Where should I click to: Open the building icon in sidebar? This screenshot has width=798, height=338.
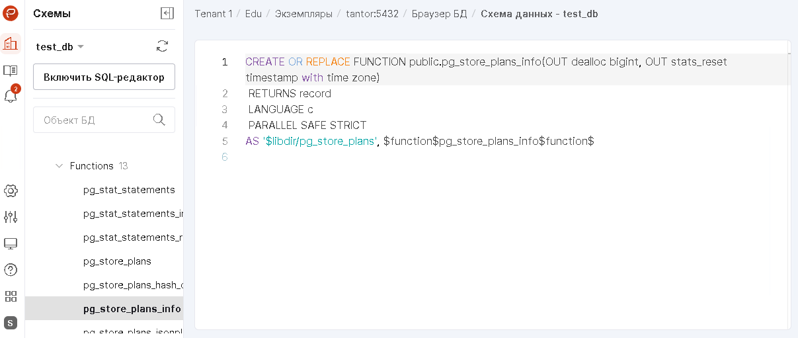click(11, 44)
